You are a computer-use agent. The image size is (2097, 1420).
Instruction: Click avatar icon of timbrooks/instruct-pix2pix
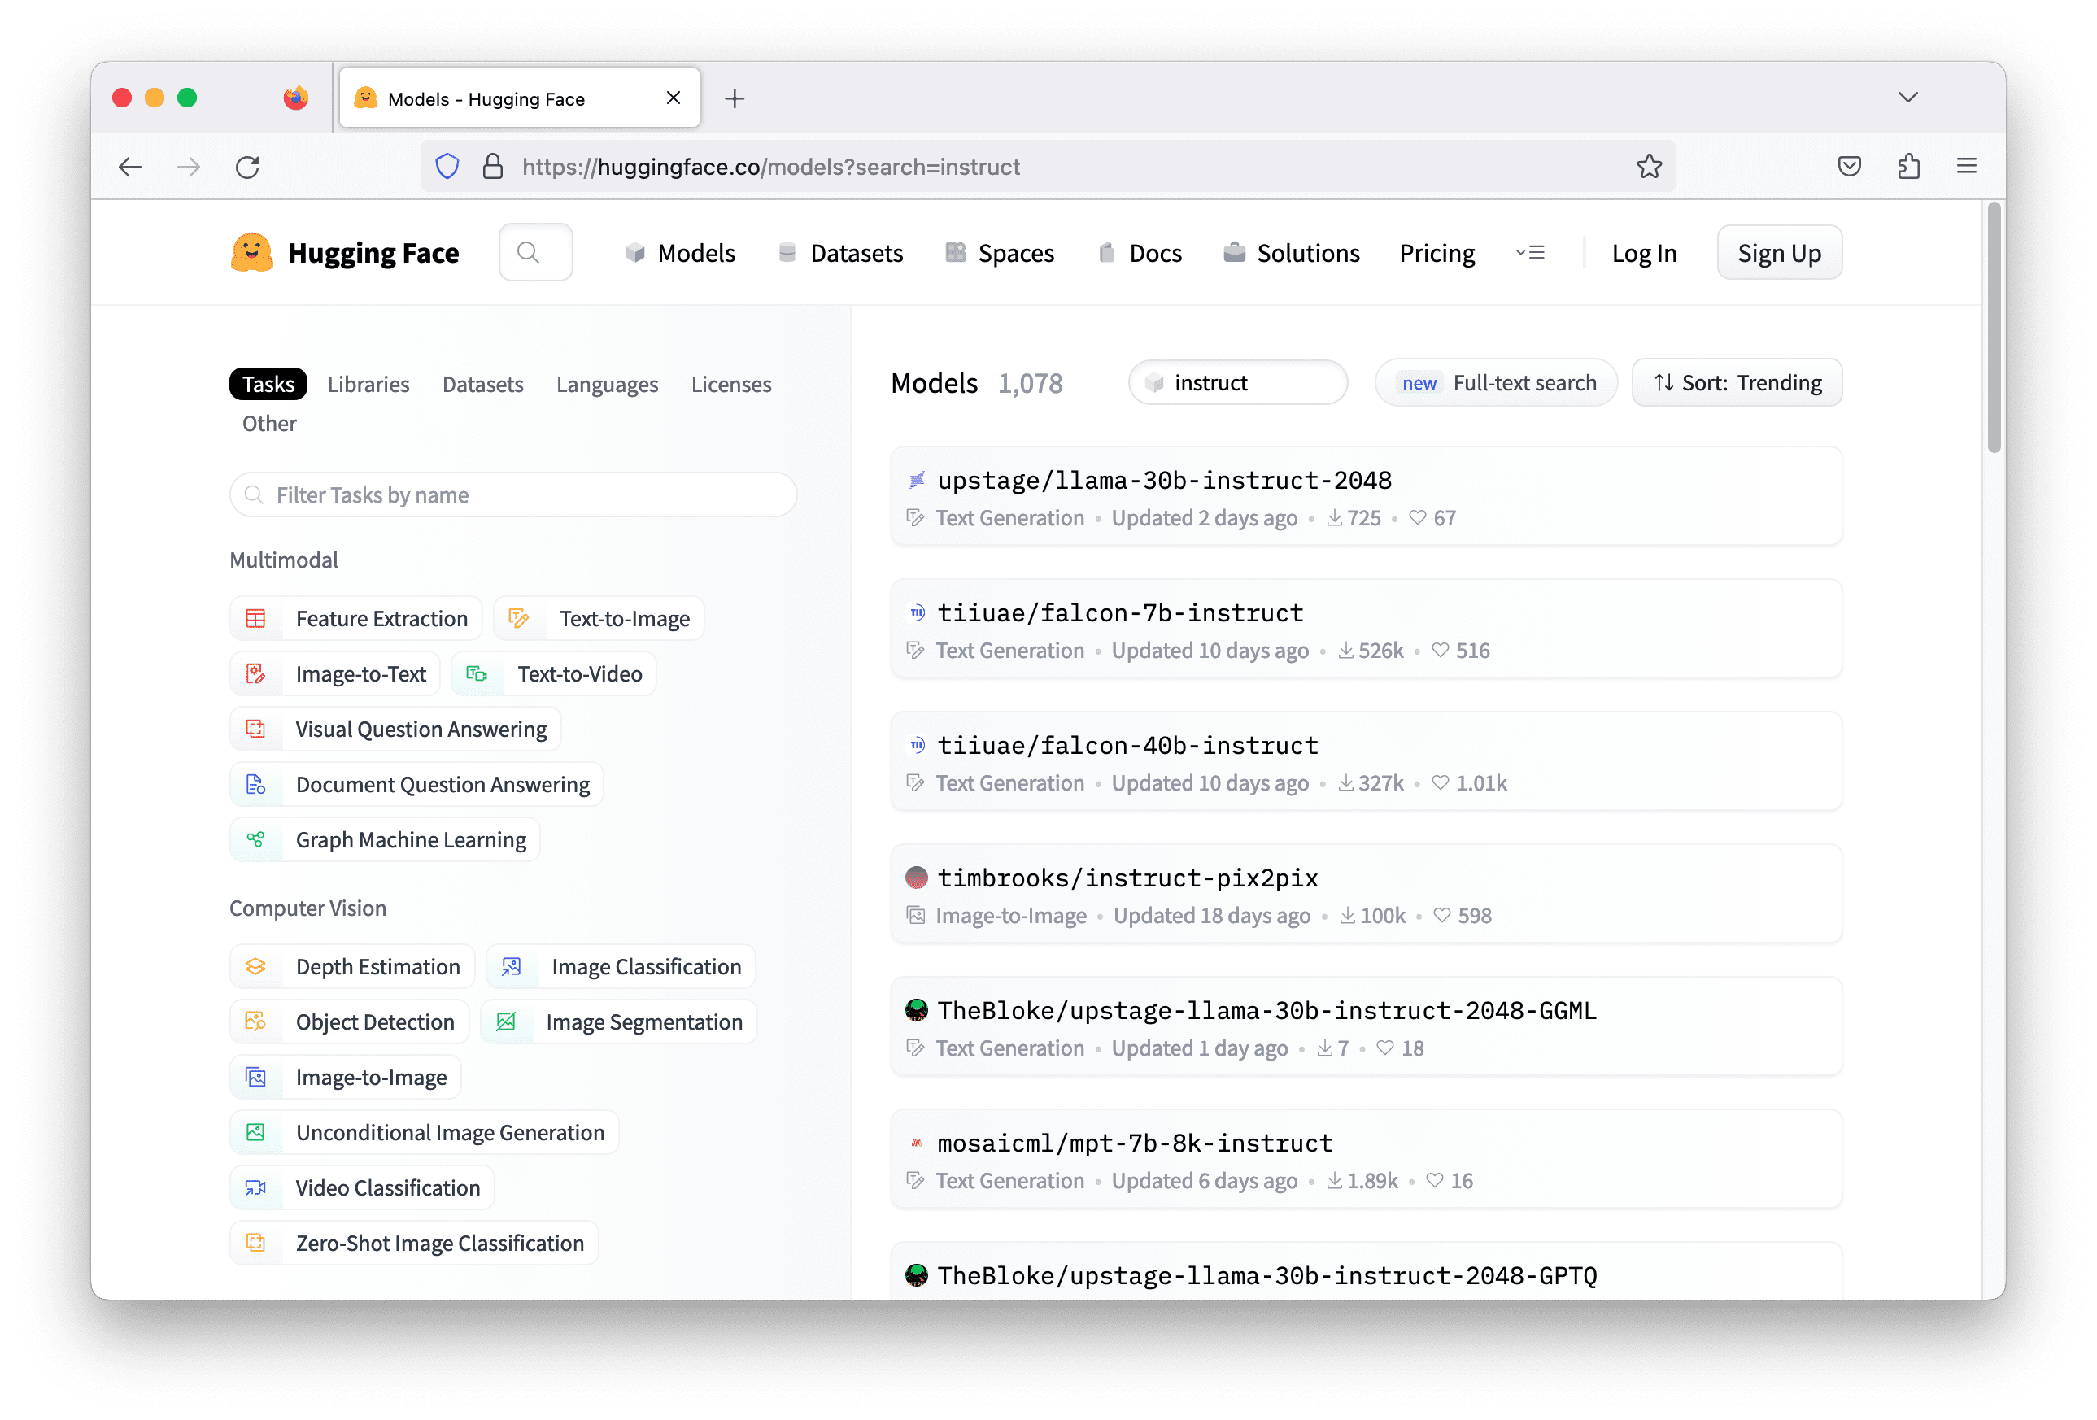click(x=917, y=878)
